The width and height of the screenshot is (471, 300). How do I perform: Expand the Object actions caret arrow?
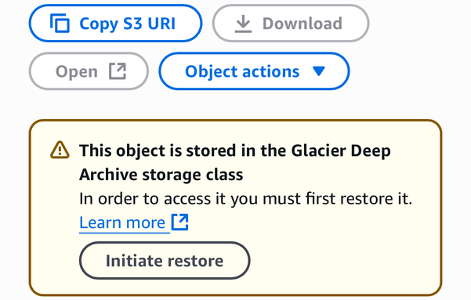[x=319, y=71]
